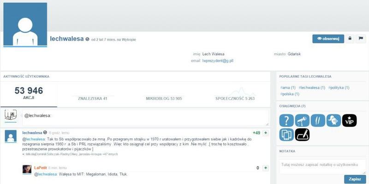Open the Mikroblog 53 905 tab

tap(163, 98)
